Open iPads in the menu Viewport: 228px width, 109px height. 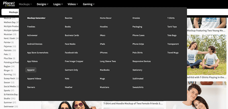[102, 44]
